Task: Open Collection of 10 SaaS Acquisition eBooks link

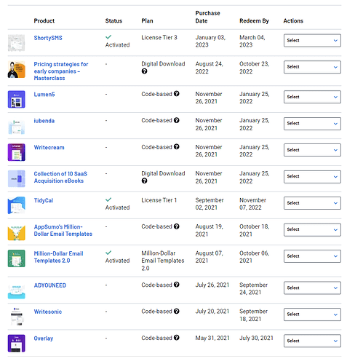Action: click(x=60, y=178)
